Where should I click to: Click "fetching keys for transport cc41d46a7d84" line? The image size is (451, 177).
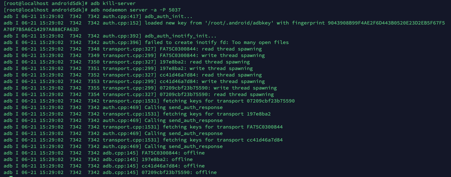223,140
